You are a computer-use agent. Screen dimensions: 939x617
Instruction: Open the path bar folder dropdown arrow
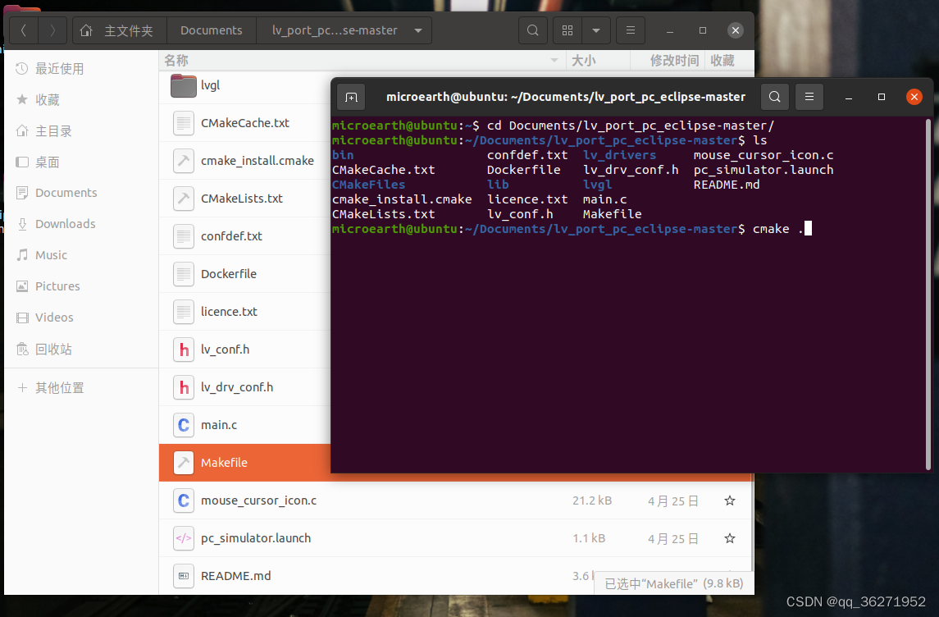pos(420,30)
